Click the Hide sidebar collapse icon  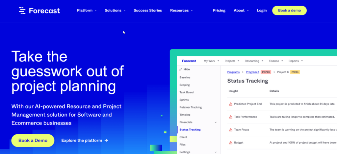pyautogui.click(x=181, y=69)
